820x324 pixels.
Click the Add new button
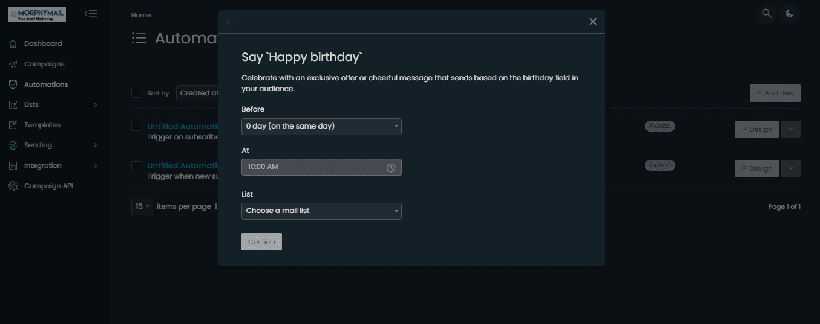pyautogui.click(x=775, y=93)
